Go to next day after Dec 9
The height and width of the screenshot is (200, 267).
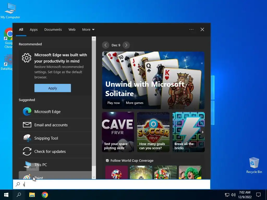click(x=126, y=45)
